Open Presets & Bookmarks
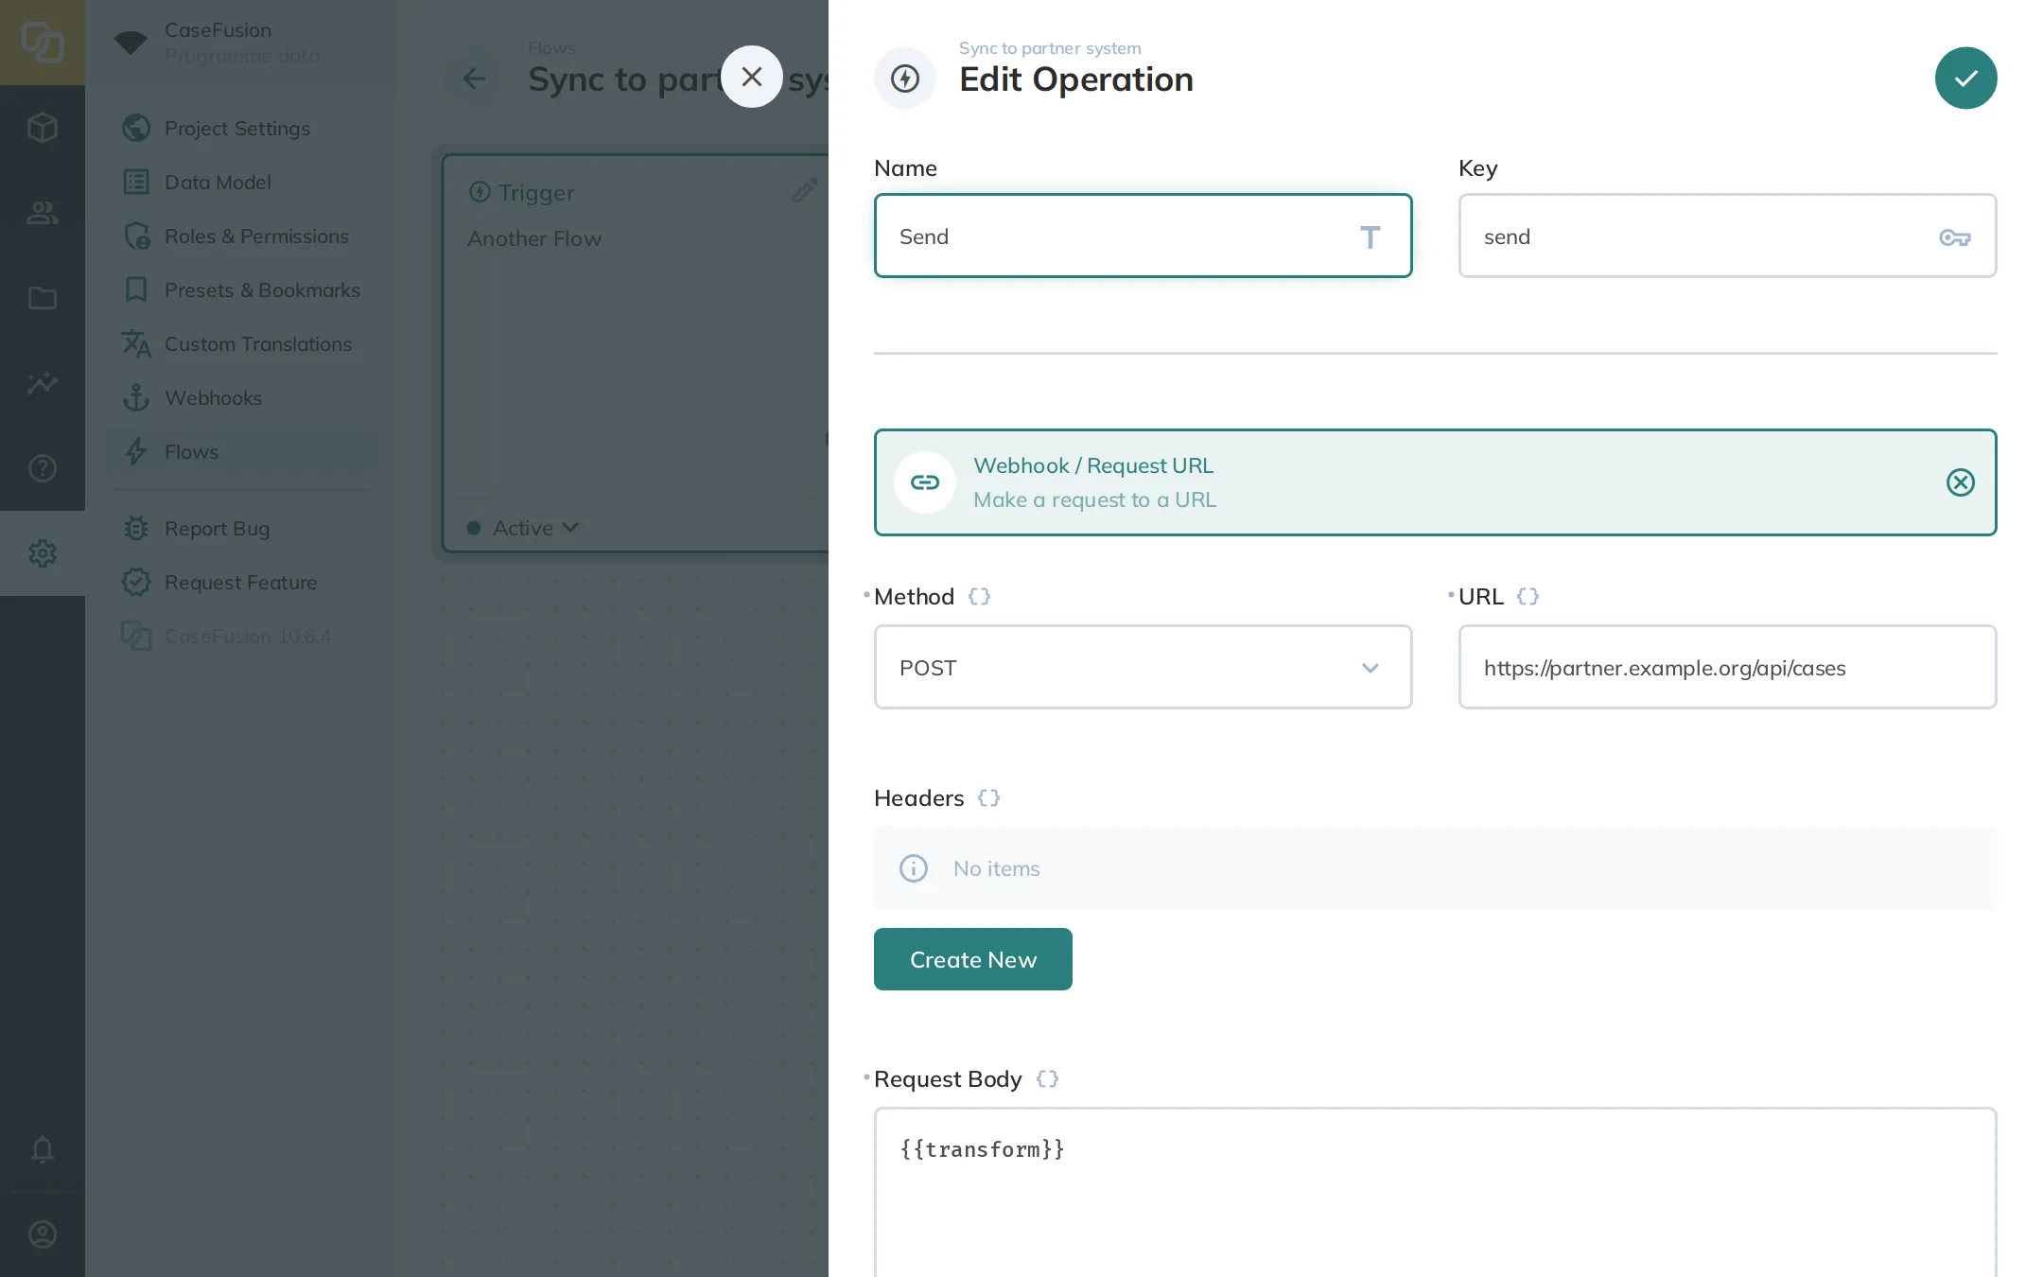Screen dimensions: 2043x1277 [241, 289]
